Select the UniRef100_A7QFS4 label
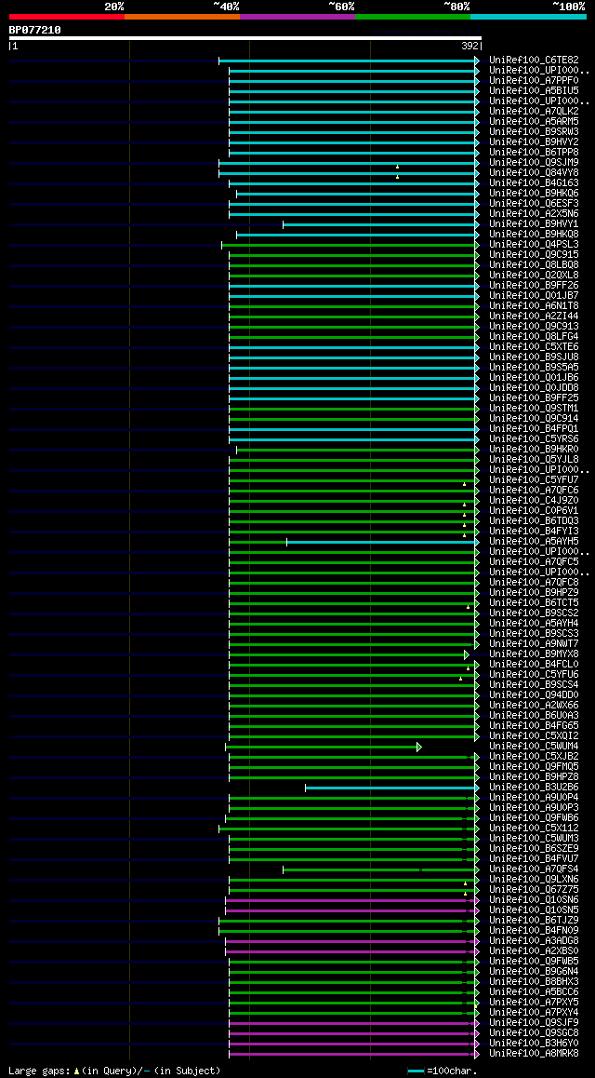Screen dimensions: 595x1078 534,869
